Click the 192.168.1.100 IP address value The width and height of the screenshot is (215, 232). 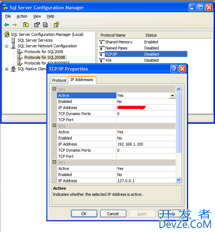(x=146, y=144)
